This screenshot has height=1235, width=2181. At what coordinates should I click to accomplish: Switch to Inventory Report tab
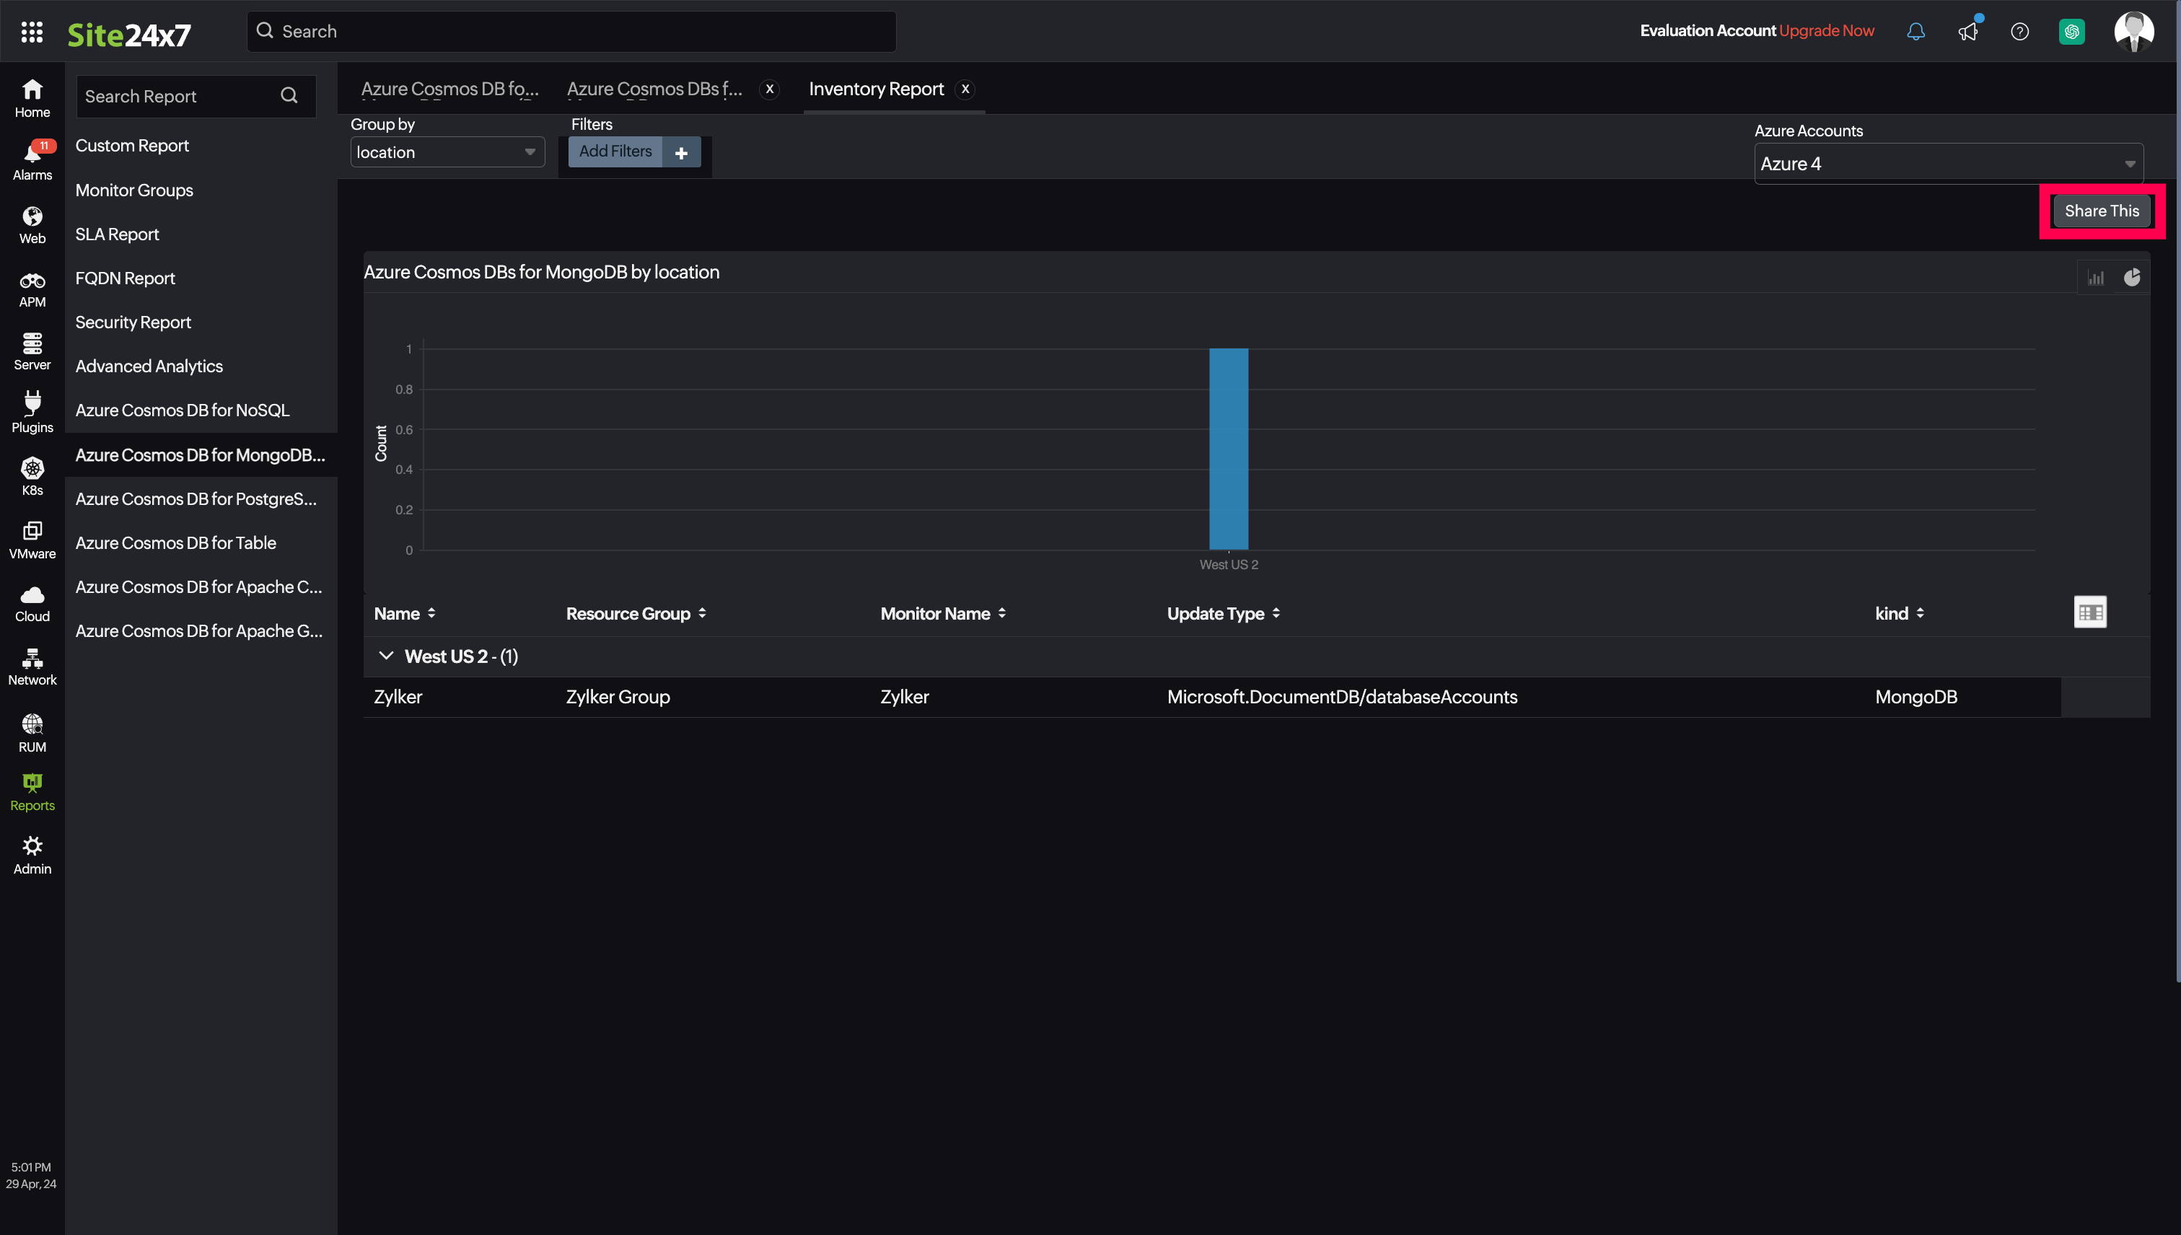(877, 88)
